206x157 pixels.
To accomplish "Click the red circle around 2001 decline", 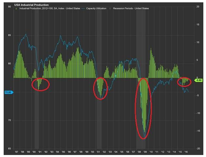I will click(x=101, y=88).
